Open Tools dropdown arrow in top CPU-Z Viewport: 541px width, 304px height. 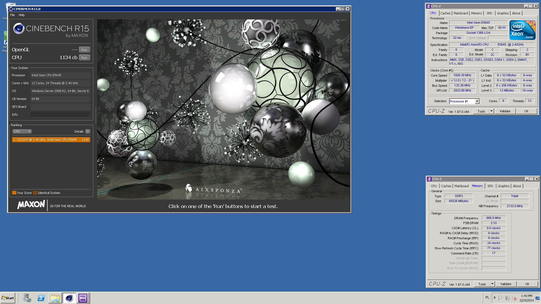point(492,111)
